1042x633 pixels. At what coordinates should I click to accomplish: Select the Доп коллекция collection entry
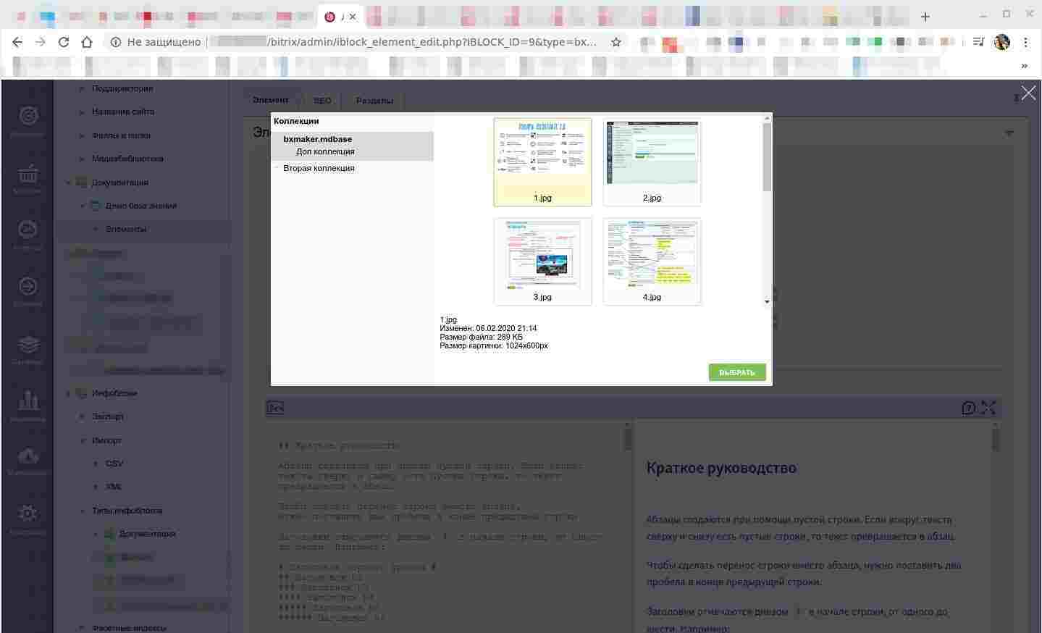click(x=325, y=151)
